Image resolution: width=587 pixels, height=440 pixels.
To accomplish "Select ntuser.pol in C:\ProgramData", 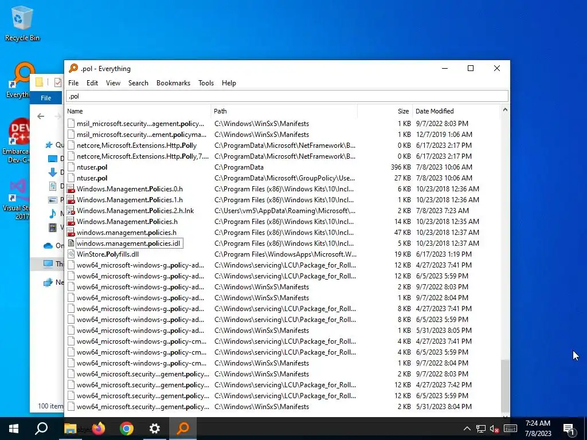I will (92, 167).
